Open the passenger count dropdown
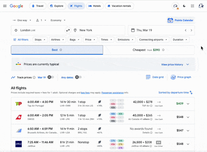Screen dimensions: 207x152 [41, 20]
